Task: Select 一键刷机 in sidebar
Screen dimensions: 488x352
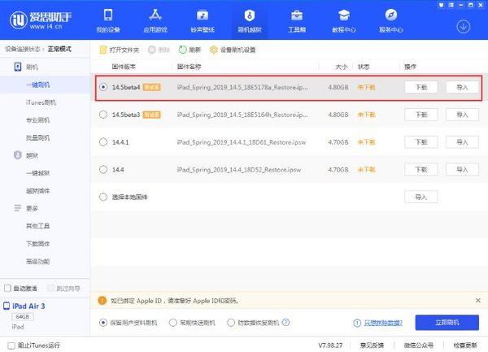Action: pyautogui.click(x=37, y=85)
